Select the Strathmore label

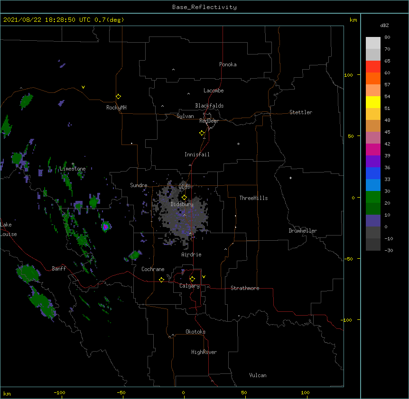pyautogui.click(x=245, y=288)
